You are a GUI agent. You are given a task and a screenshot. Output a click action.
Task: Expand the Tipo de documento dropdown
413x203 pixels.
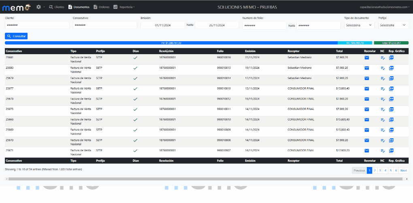[x=359, y=25]
